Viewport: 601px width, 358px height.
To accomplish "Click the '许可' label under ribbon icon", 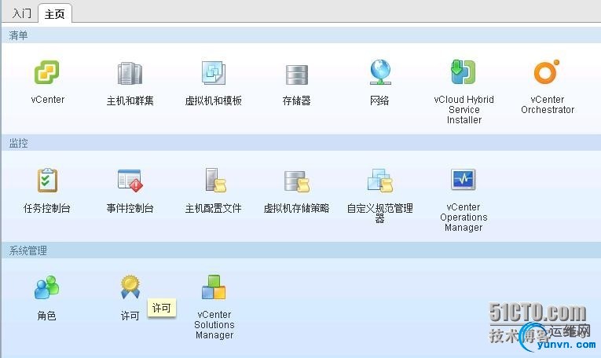I will (130, 316).
